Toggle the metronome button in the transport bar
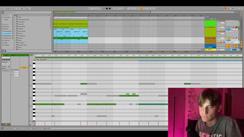The width and height of the screenshot is (244, 137). (22, 8)
